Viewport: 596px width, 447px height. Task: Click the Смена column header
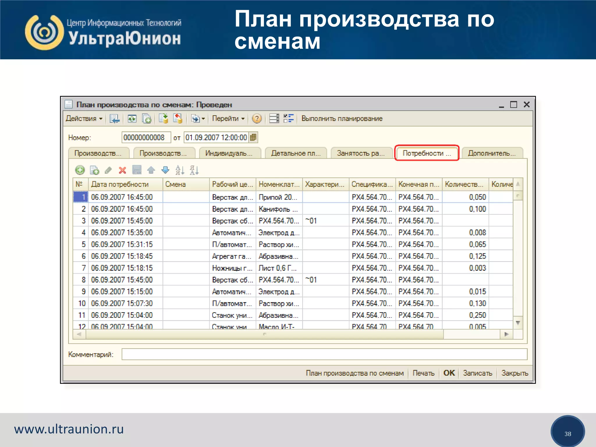pos(186,184)
